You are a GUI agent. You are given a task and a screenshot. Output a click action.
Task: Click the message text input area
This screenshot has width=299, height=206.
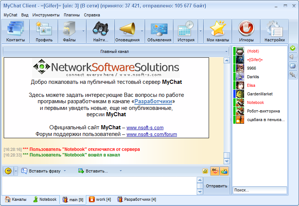pos(99,186)
